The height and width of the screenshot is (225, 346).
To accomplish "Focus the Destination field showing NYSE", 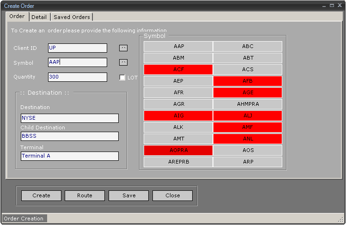I will click(69, 118).
